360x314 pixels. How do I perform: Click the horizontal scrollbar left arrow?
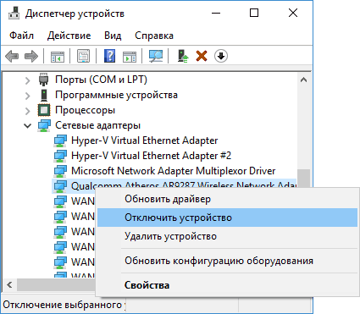pyautogui.click(x=9, y=284)
